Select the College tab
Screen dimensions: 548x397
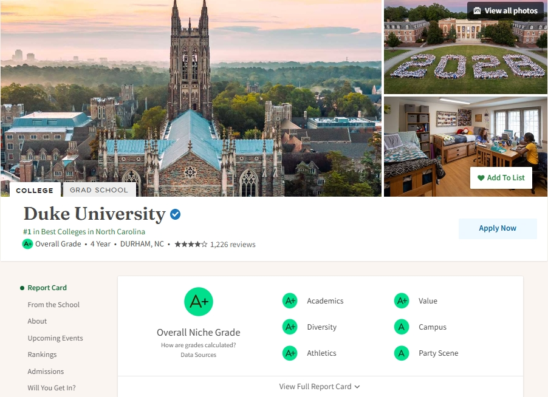[x=35, y=190]
